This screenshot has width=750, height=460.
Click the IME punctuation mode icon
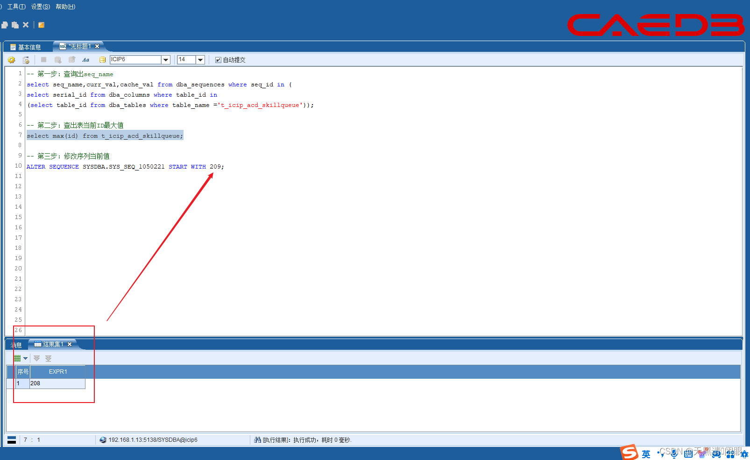[660, 453]
